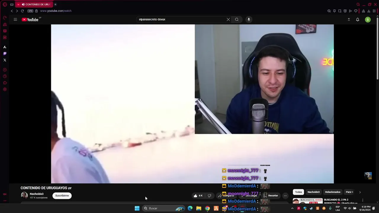Image resolution: width=379 pixels, height=213 pixels.
Task: Click the zoom-out magnifier toolbar icon
Action: pyautogui.click(x=329, y=11)
